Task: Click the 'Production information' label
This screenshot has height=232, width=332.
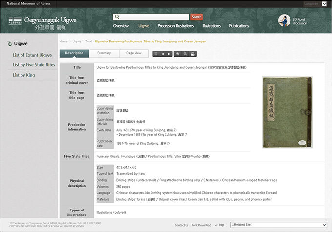Action: pos(77,127)
